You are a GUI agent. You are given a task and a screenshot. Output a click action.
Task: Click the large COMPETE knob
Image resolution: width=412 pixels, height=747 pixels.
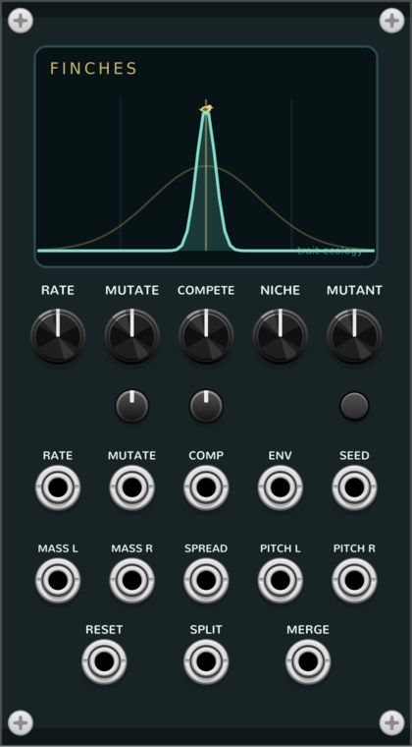pos(206,336)
